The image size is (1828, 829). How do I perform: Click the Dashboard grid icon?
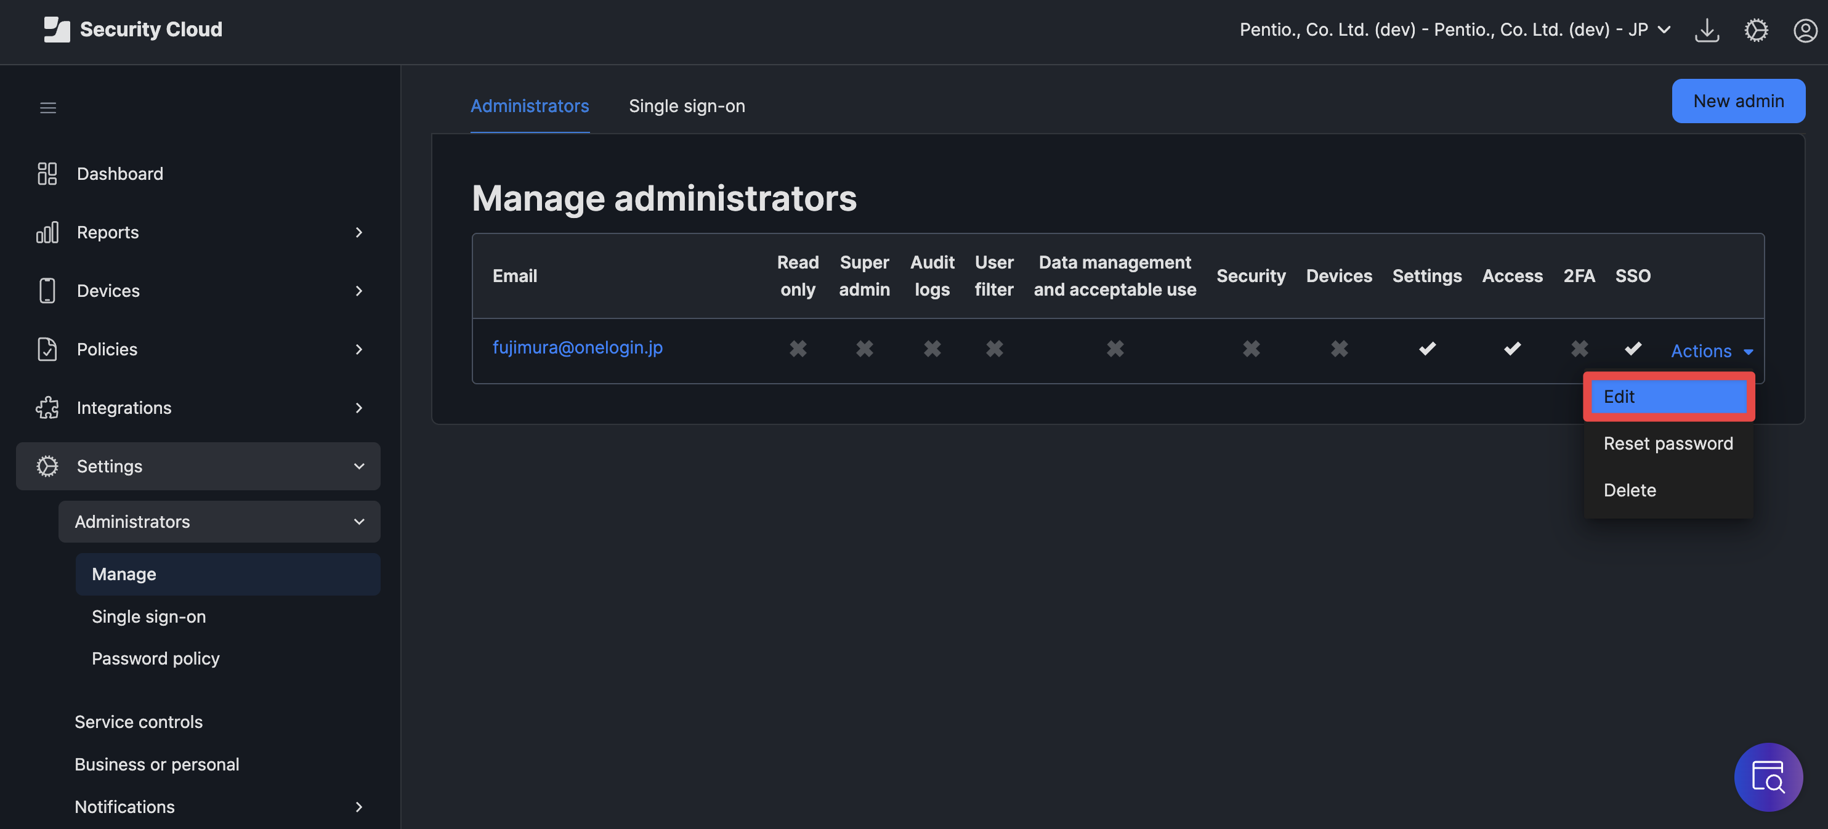click(x=47, y=173)
